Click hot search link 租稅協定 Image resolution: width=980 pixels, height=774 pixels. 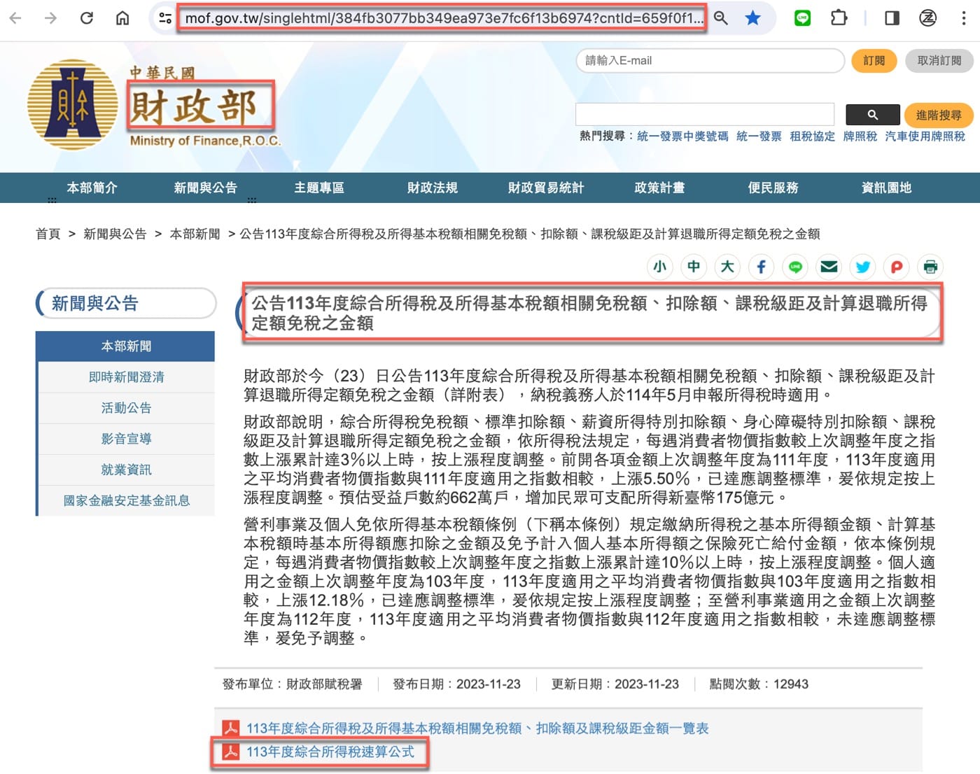(812, 136)
